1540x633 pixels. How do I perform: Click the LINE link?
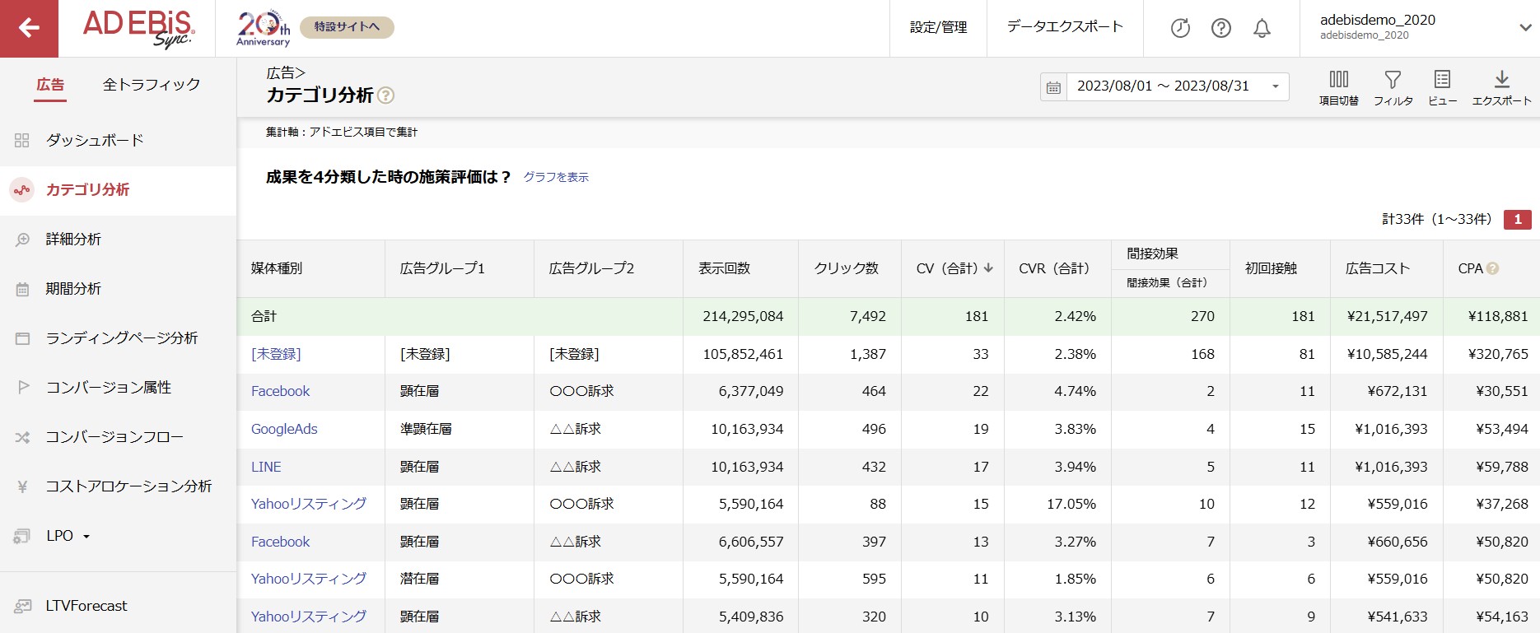[266, 467]
